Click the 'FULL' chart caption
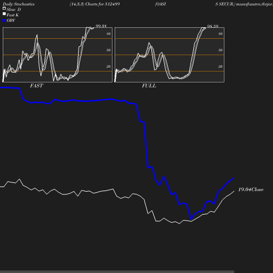This screenshot has height=273, width=273. point(149,86)
